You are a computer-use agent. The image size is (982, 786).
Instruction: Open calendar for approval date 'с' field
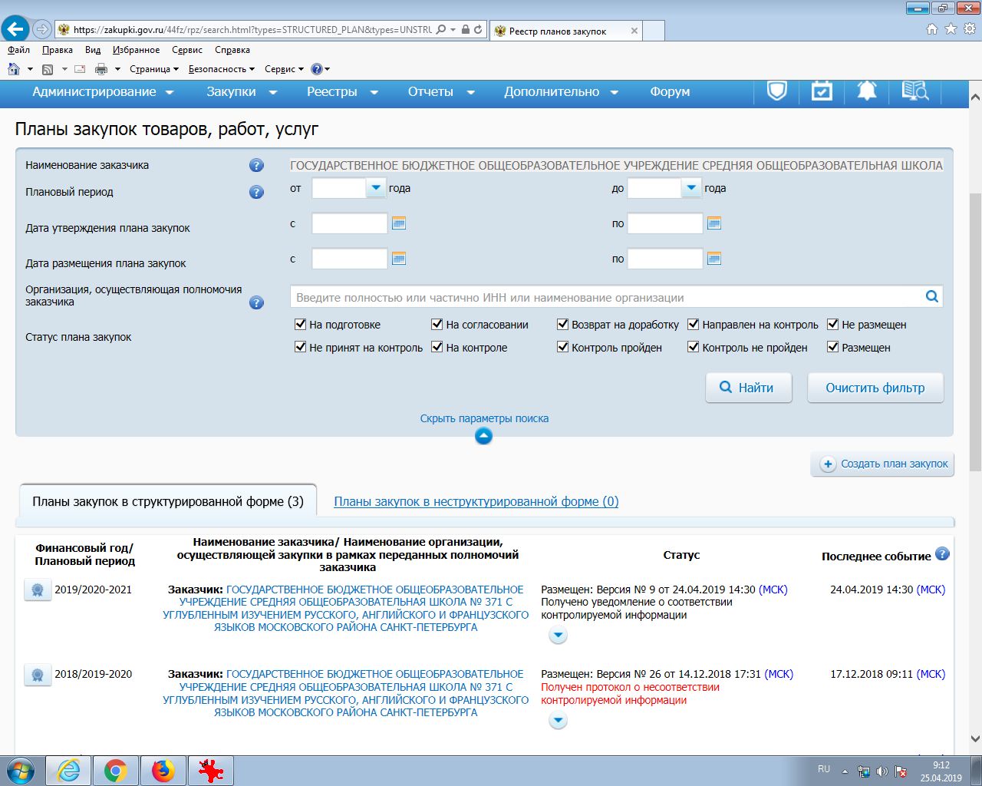(398, 223)
